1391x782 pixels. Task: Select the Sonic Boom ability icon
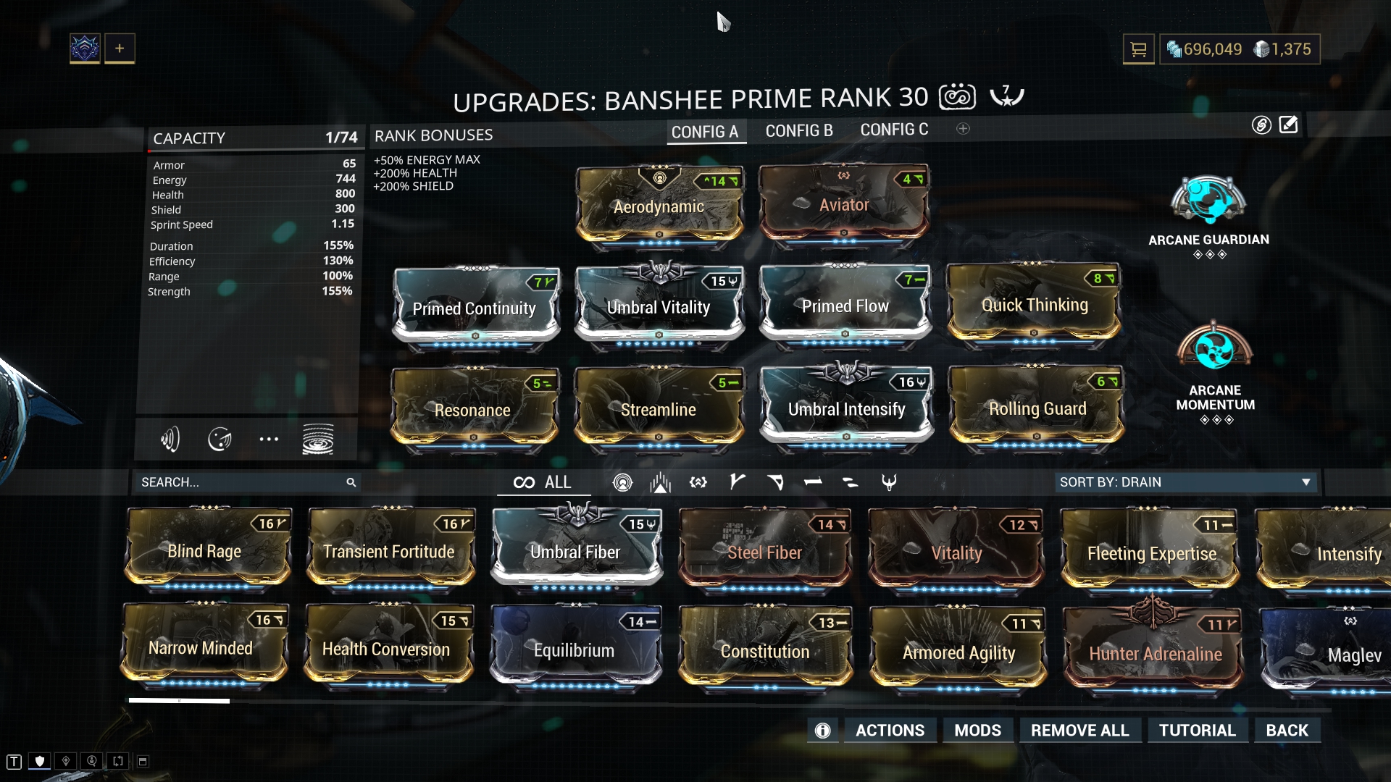[170, 439]
